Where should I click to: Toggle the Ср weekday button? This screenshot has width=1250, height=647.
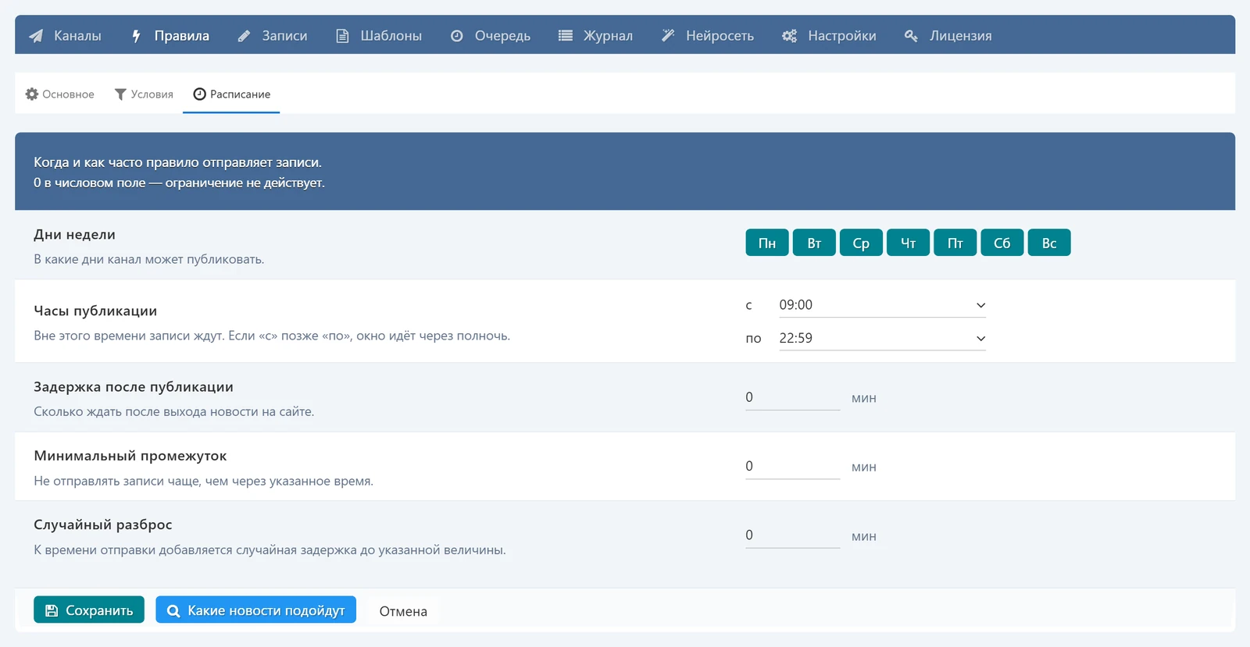tap(861, 243)
